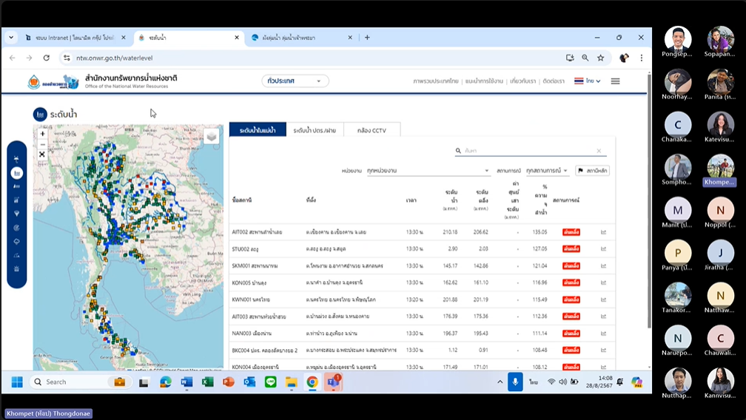
Task: Open graph for KWN001 station row
Action: pyautogui.click(x=604, y=299)
